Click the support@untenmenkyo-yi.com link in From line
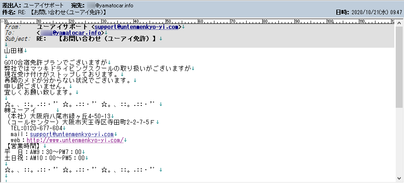The image size is (404, 183). (137, 27)
